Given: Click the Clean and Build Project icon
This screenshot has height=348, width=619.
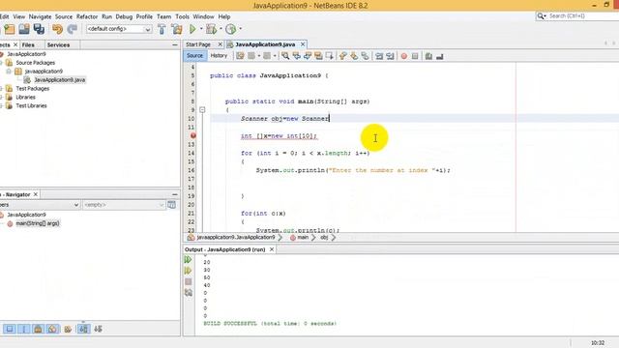Looking at the screenshot, I should (177, 29).
